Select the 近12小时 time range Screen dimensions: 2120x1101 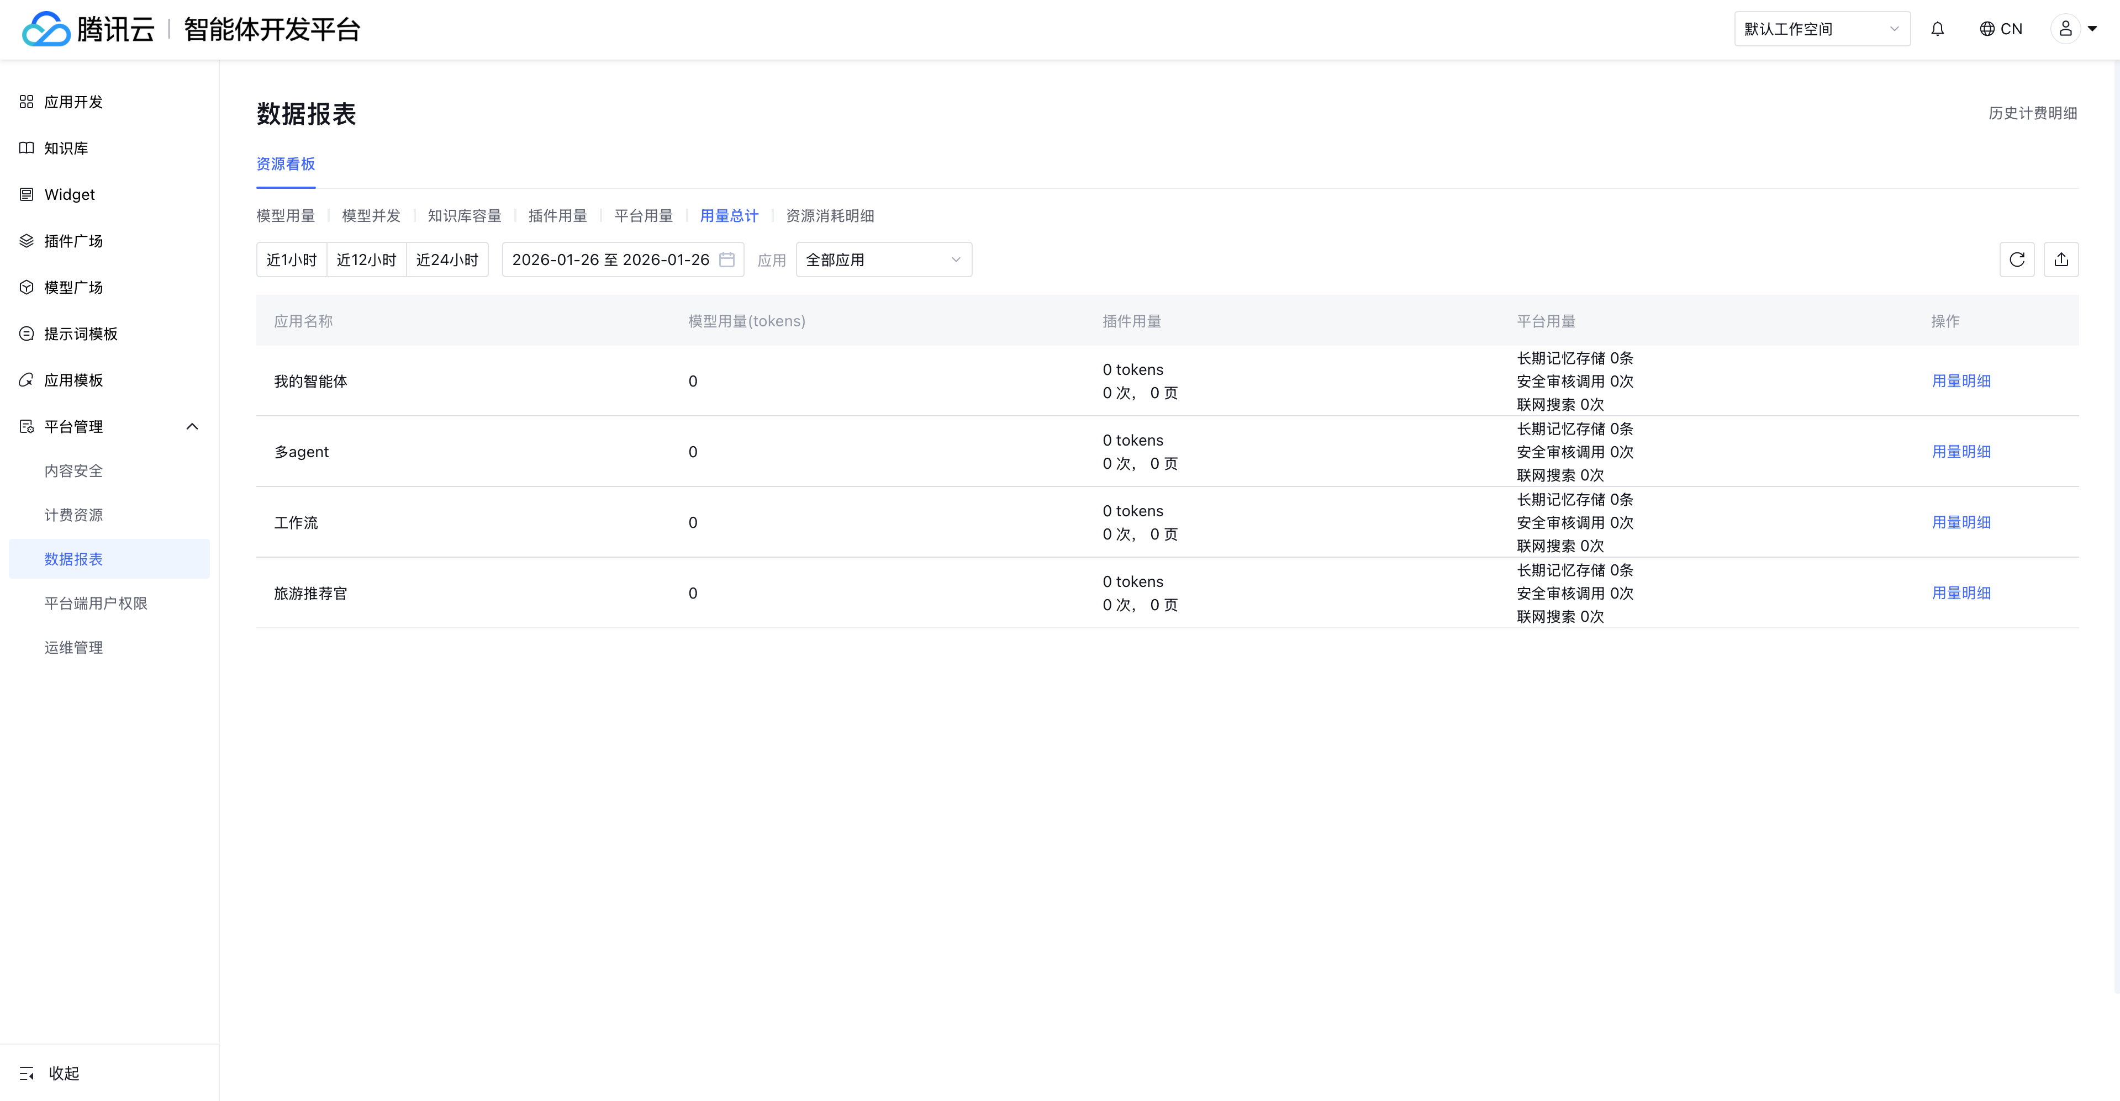click(366, 260)
